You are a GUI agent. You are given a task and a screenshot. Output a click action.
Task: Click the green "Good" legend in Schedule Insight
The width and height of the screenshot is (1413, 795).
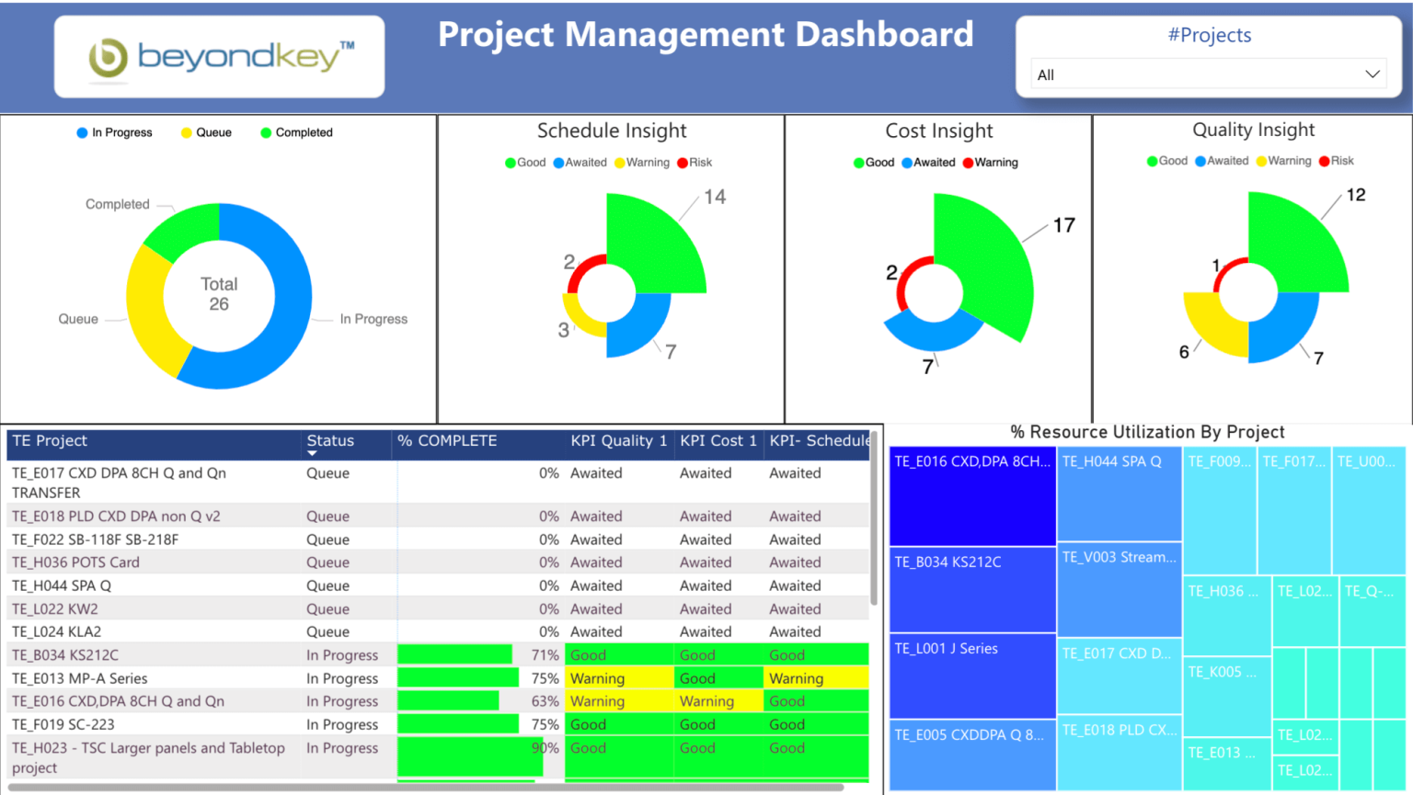[524, 163]
